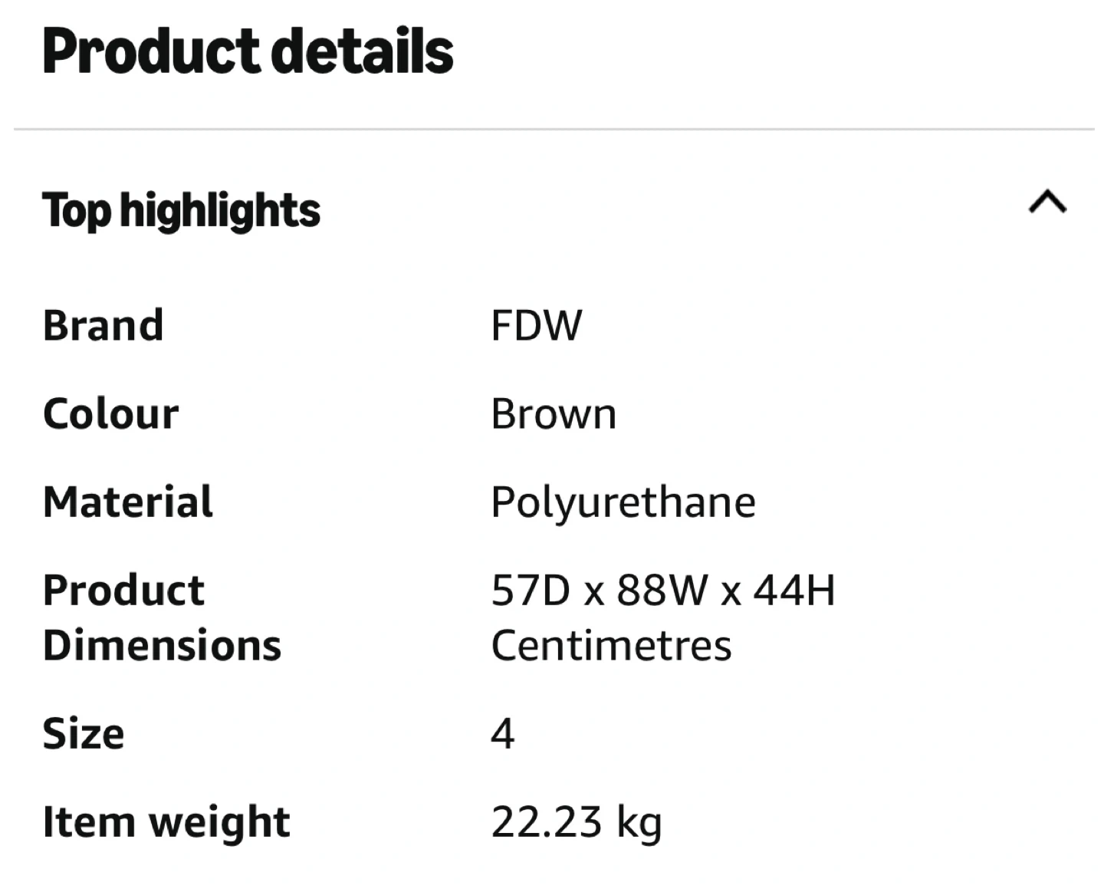Select the Size label
Image resolution: width=1104 pixels, height=889 pixels.
(83, 733)
